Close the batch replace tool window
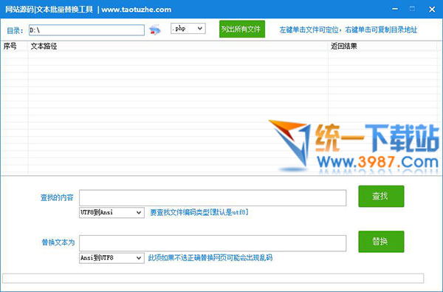Viewport: 443px width, 292px height. pos(432,10)
